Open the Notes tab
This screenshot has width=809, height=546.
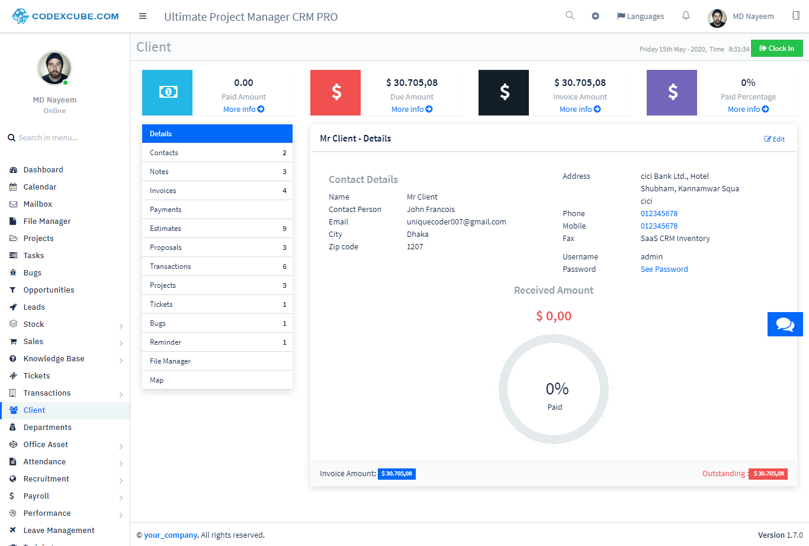217,172
